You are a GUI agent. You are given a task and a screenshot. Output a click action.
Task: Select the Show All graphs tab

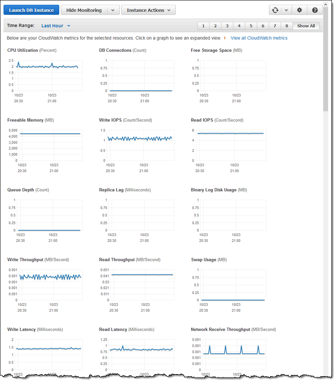click(306, 26)
